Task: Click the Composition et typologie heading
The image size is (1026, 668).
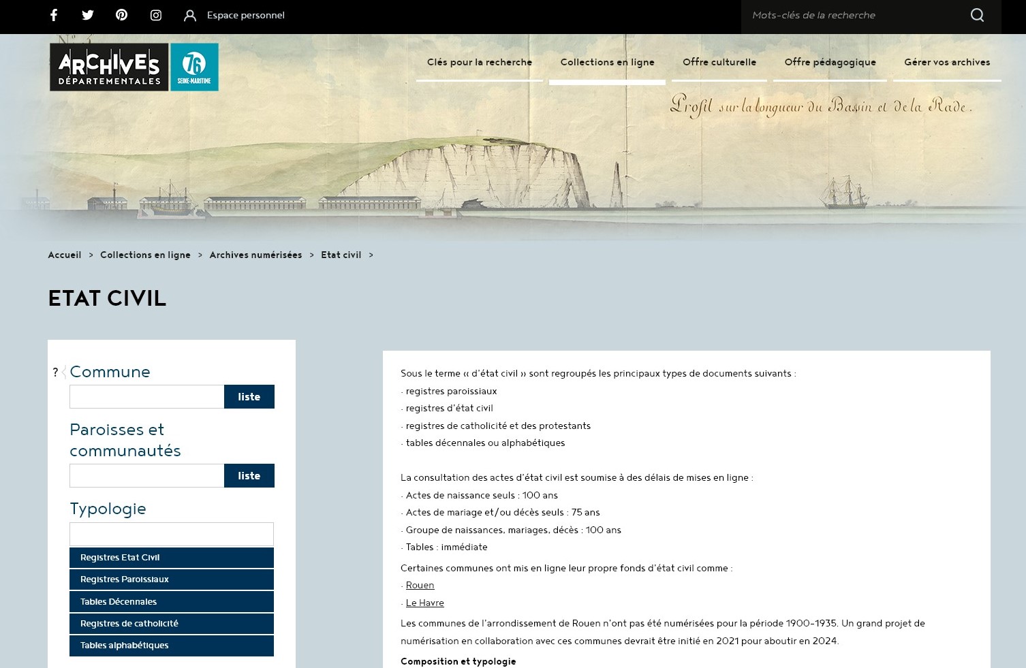Action: point(458,661)
